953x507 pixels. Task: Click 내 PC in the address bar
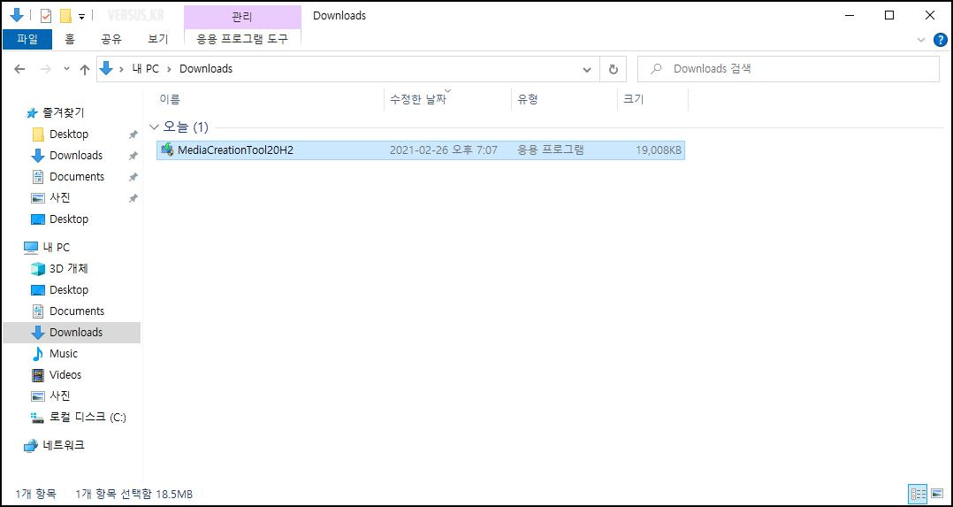(x=146, y=69)
